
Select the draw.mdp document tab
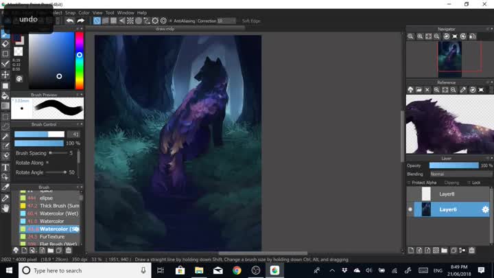click(165, 29)
